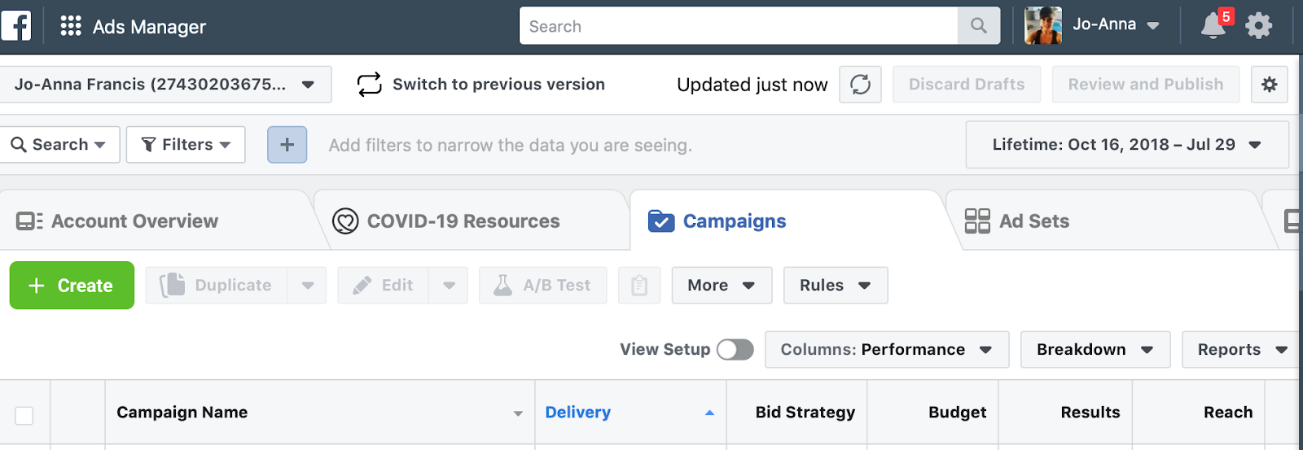Click the green Create button
Viewport: 1303px width, 450px height.
pyautogui.click(x=72, y=286)
